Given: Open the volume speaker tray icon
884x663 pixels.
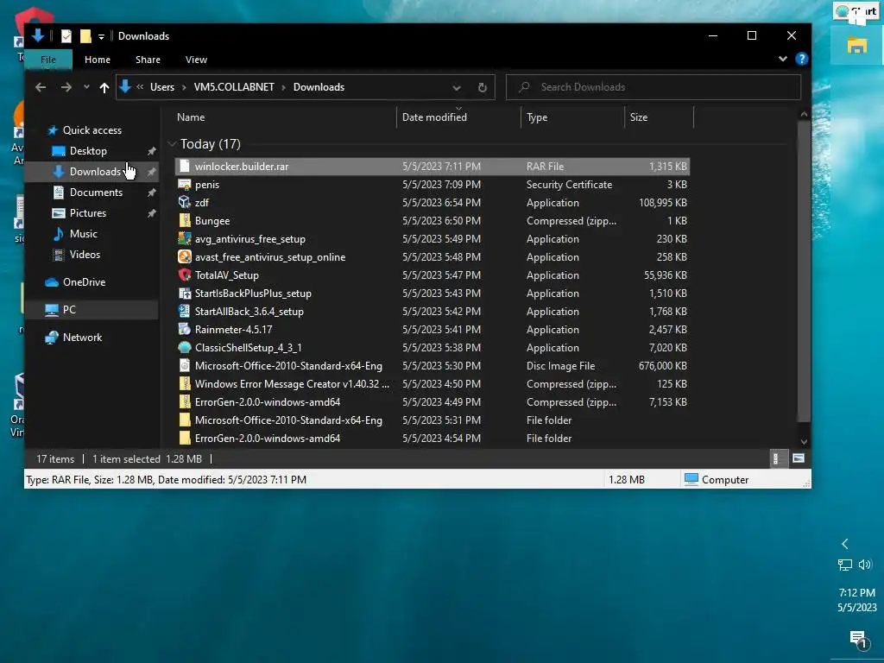Looking at the screenshot, I should point(865,565).
